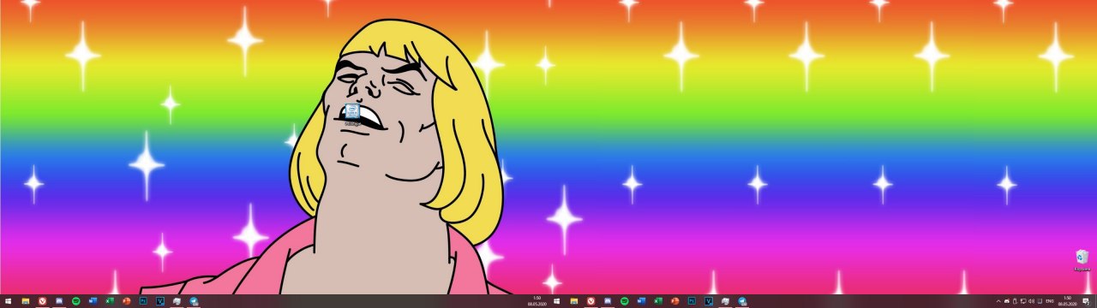Image resolution: width=1097 pixels, height=308 pixels.
Task: Open Telegram on right monitor taskbar
Action: (742, 301)
